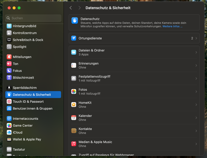Select Spotlight settings pane label

pos(19,47)
